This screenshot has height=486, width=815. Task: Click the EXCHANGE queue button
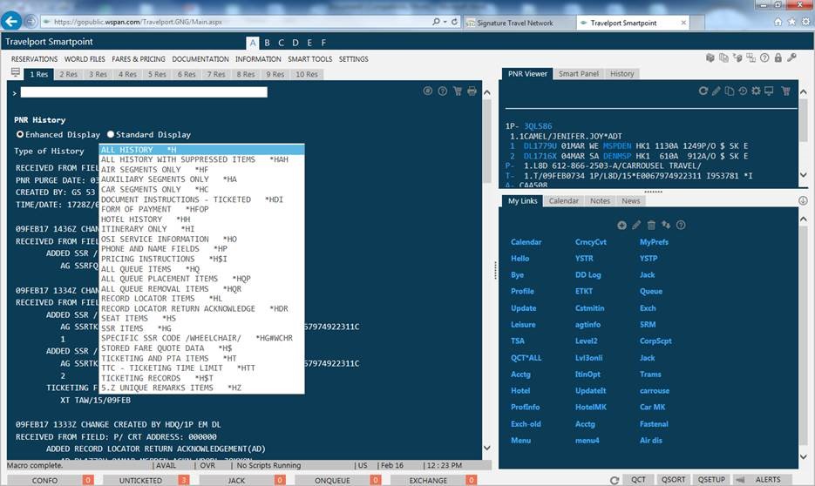pyautogui.click(x=428, y=480)
